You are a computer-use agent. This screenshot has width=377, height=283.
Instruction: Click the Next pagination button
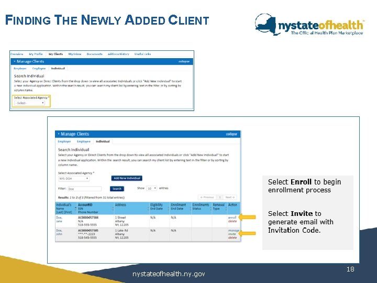click(x=230, y=198)
